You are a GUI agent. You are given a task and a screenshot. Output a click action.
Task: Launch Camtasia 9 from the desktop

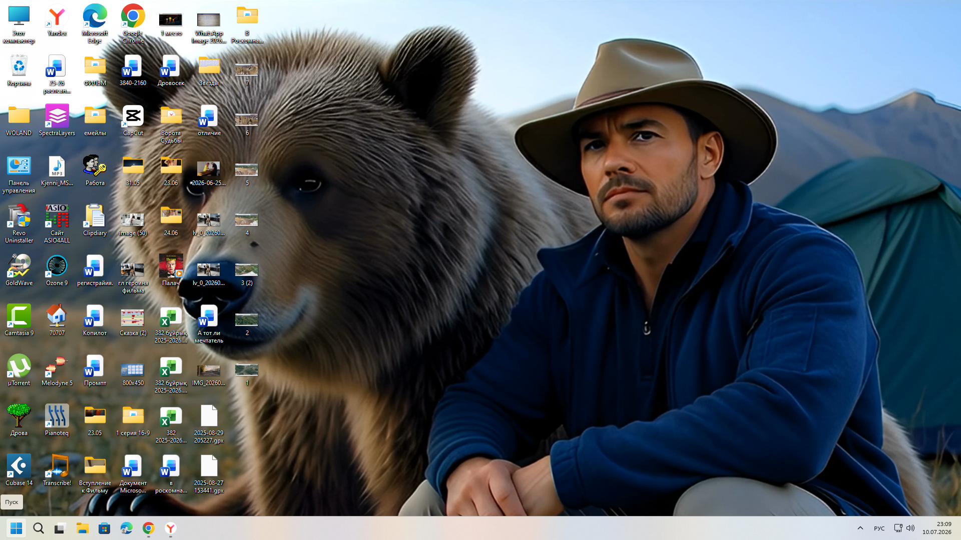[x=19, y=320]
